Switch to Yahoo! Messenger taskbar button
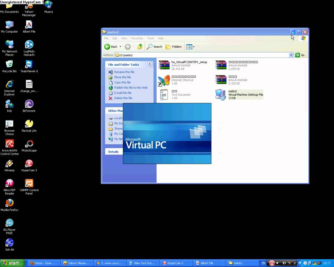Image resolution: width=334 pixels, height=267 pixels. coord(76,263)
